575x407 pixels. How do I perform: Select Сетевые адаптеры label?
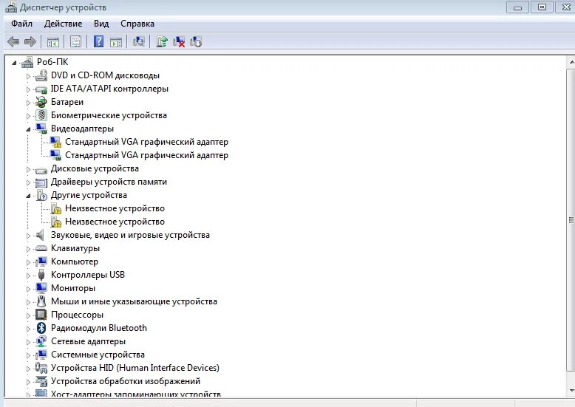(88, 341)
